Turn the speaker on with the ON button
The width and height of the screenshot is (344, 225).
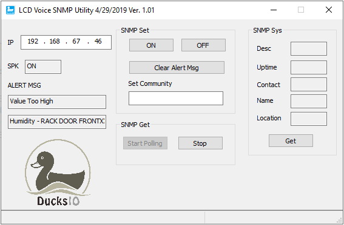[151, 45]
